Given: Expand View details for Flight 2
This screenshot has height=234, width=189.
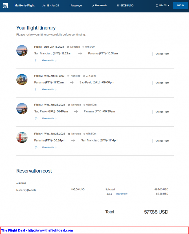Looking at the screenshot, I should [x=49, y=89].
